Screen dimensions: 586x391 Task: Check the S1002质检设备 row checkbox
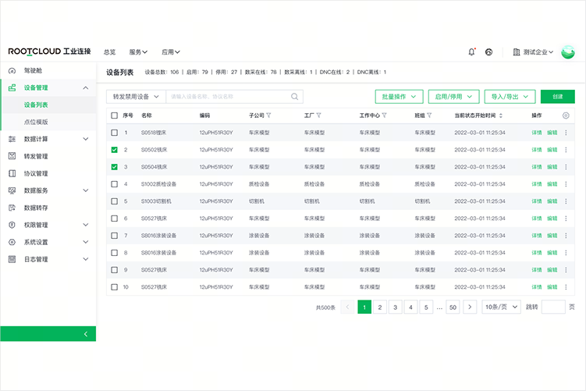115,184
